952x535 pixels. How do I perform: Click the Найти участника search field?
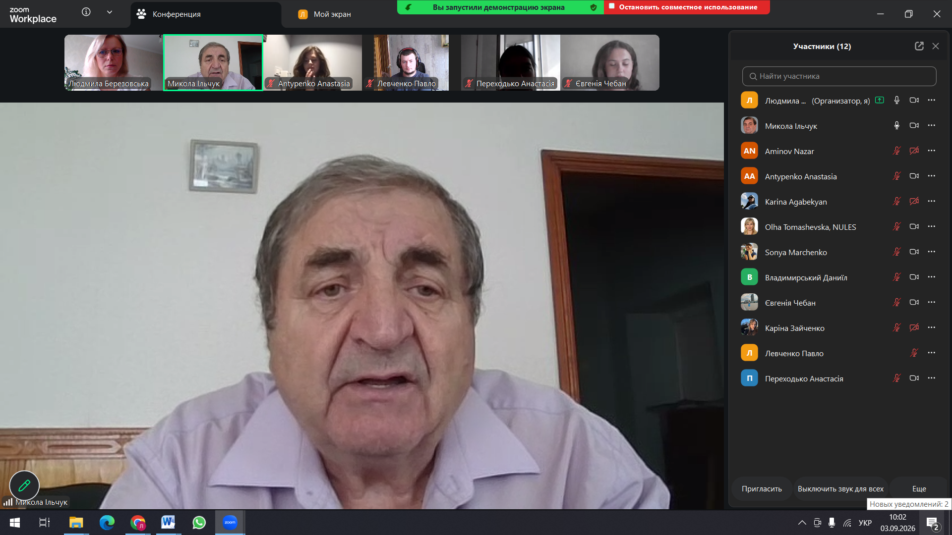[839, 76]
